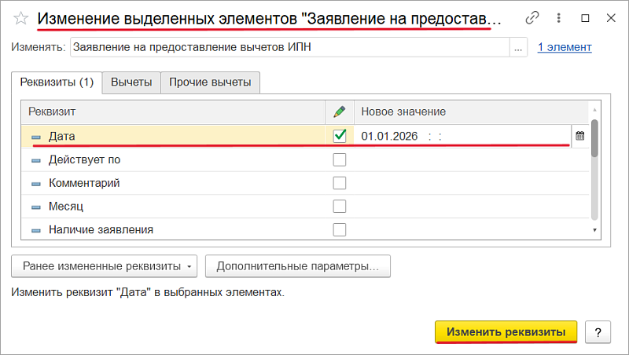629x355 pixels.
Task: Click the favorites star icon
Action: (x=21, y=17)
